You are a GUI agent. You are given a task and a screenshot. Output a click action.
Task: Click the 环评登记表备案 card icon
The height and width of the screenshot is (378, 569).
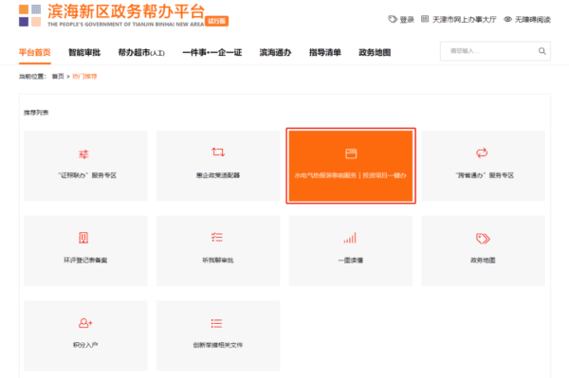tap(83, 238)
